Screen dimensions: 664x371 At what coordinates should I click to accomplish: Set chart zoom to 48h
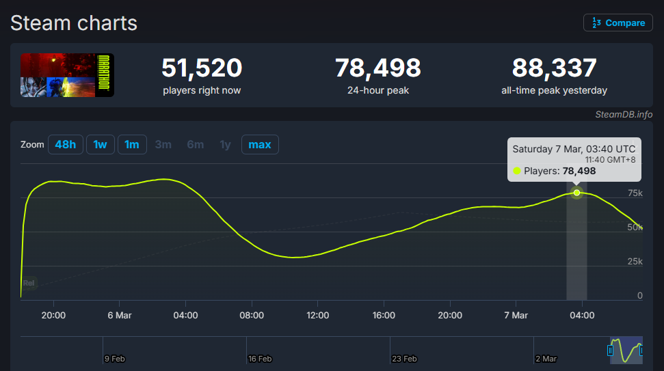pos(65,145)
